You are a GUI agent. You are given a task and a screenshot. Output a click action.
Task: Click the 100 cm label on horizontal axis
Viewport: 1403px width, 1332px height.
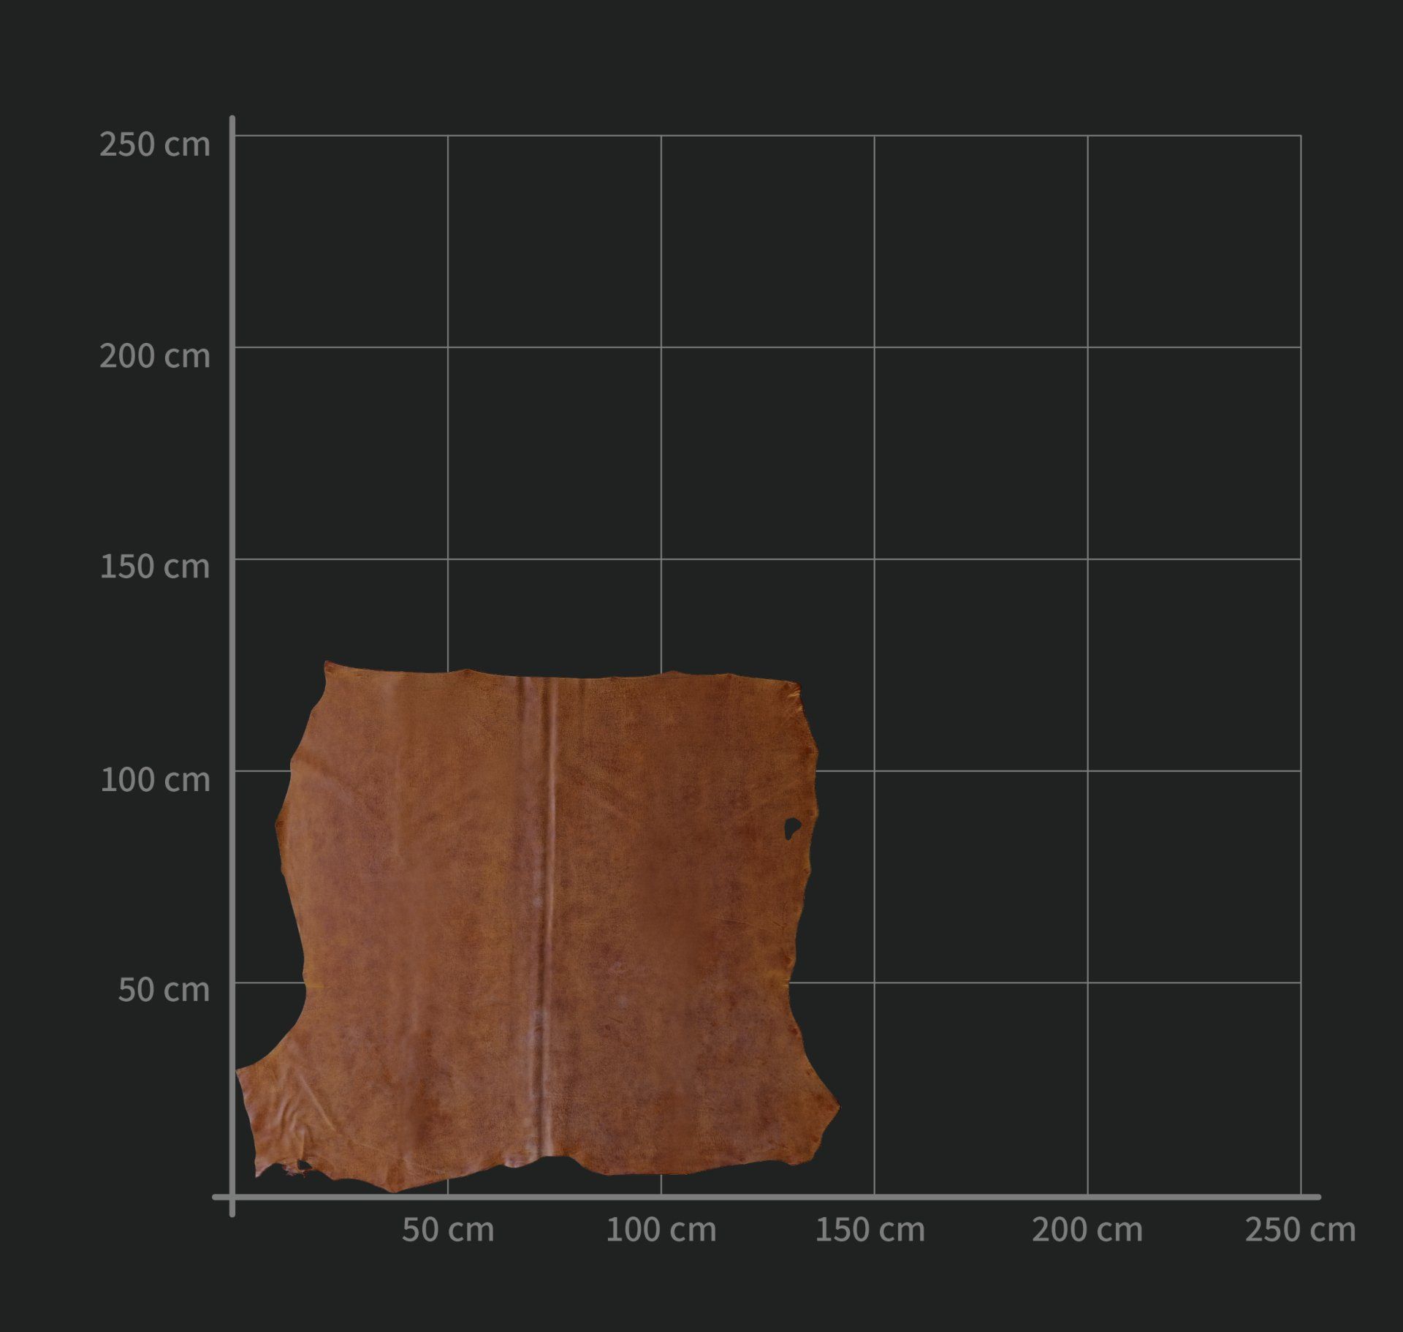pyautogui.click(x=661, y=1230)
